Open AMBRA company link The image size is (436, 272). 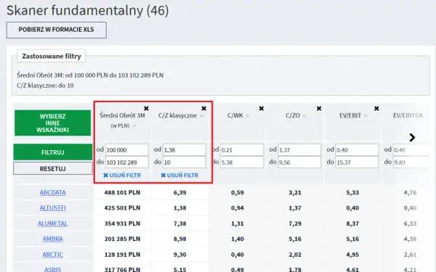pyautogui.click(x=53, y=239)
